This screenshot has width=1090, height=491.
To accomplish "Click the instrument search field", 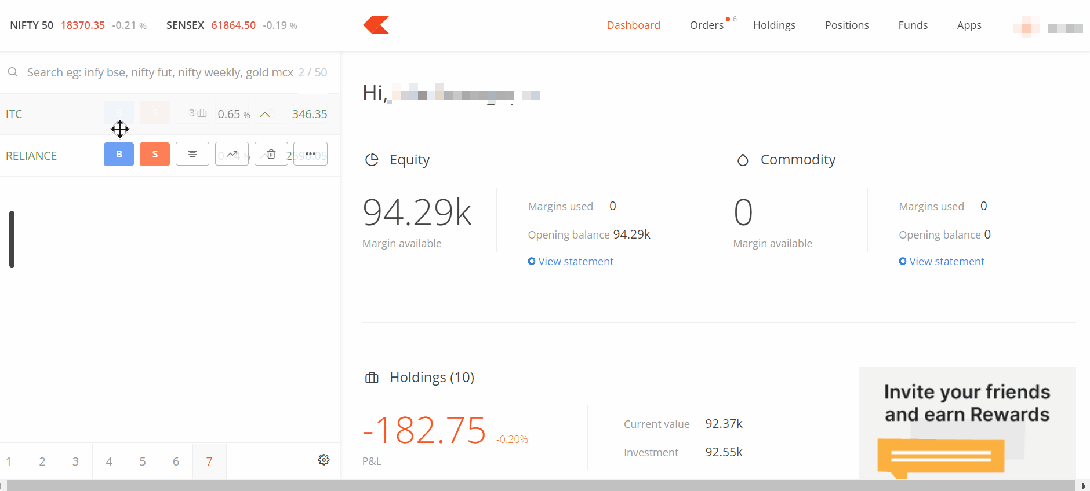I will (160, 72).
